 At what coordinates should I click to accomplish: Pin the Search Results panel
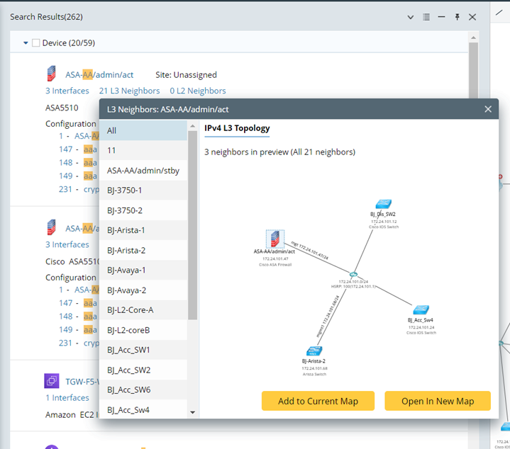click(457, 17)
